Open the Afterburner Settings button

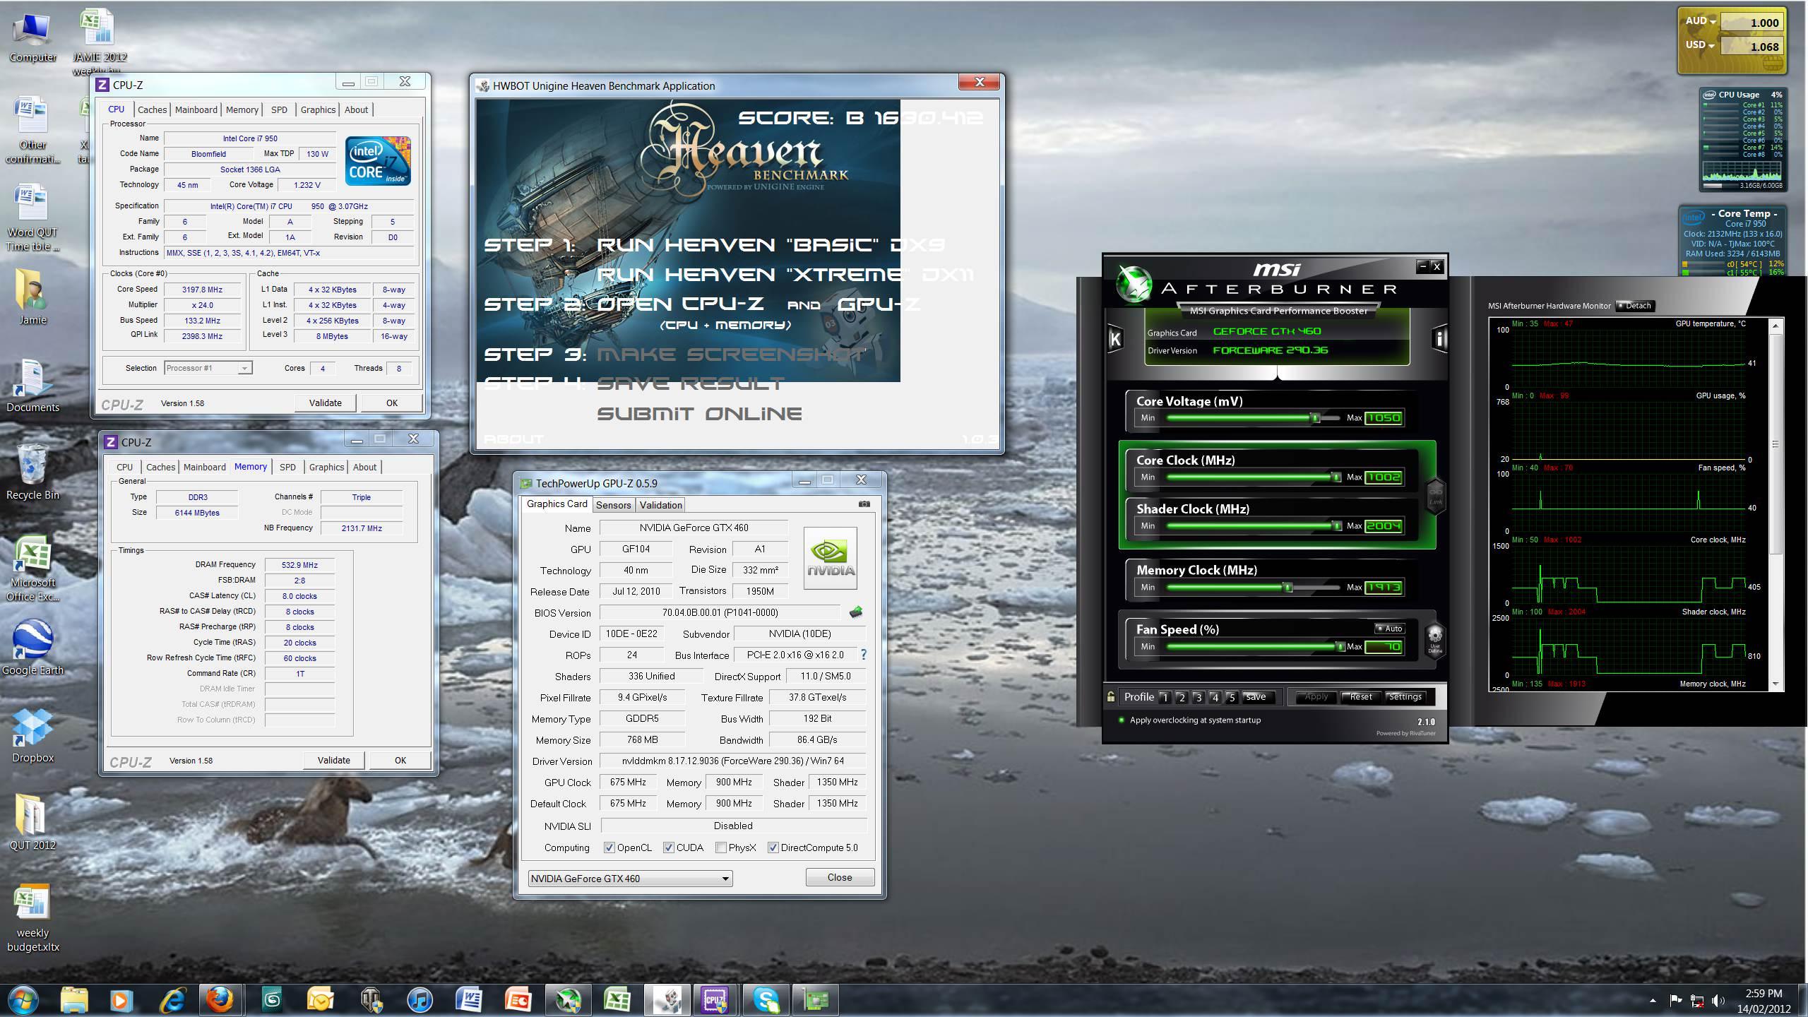pos(1405,697)
